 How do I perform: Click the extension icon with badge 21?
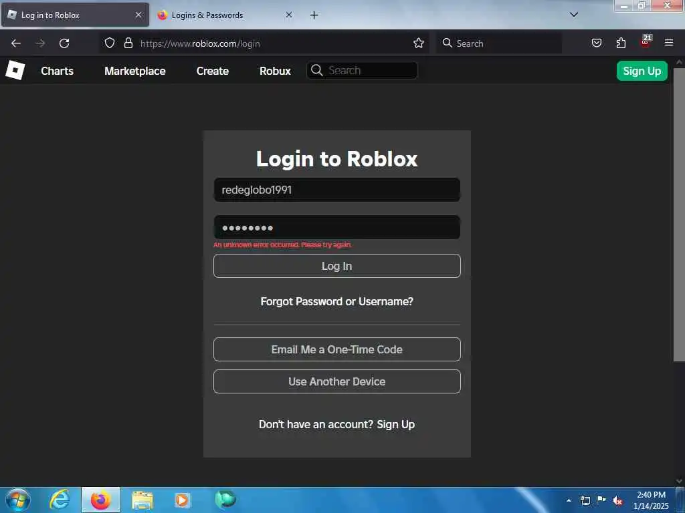(646, 41)
